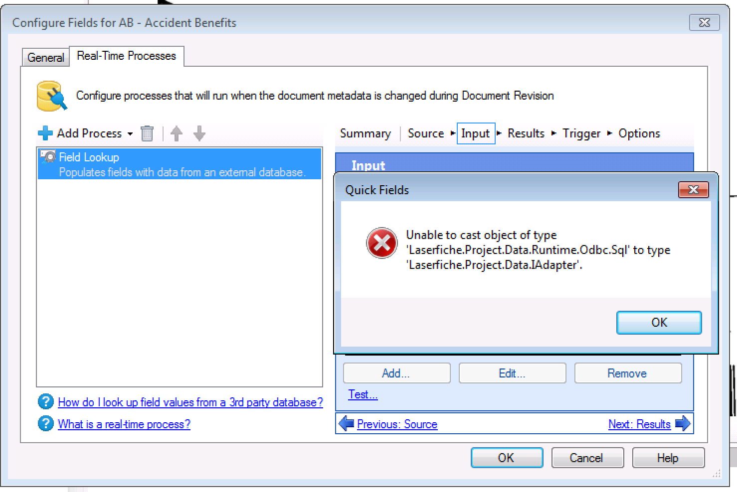
Task: Click the red error icon in Quick Fields dialog
Action: (381, 243)
